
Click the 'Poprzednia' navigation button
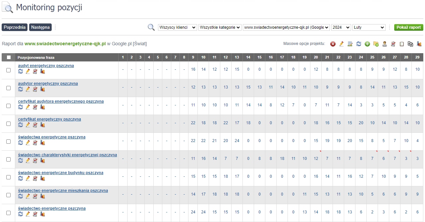click(x=15, y=27)
